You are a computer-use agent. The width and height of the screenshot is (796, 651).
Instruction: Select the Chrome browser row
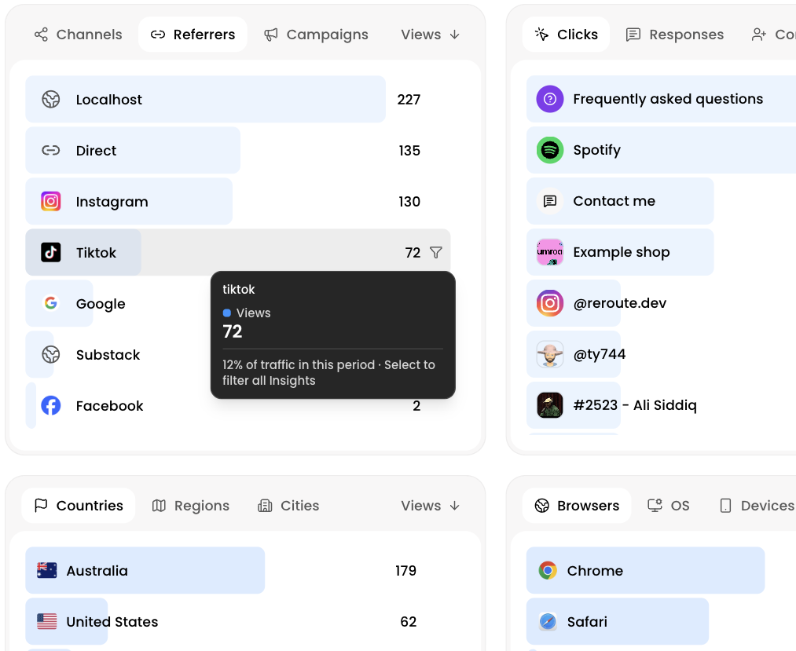pos(661,571)
